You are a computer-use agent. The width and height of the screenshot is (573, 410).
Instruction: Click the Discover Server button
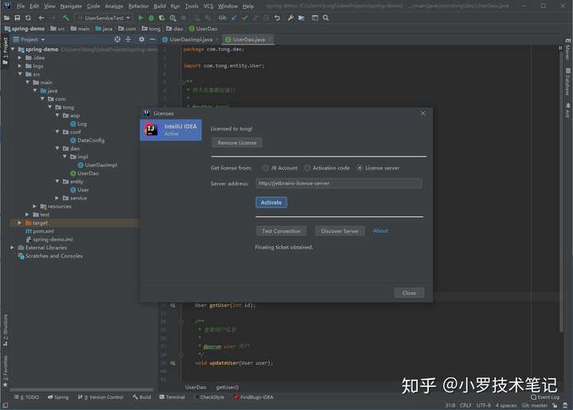(340, 231)
